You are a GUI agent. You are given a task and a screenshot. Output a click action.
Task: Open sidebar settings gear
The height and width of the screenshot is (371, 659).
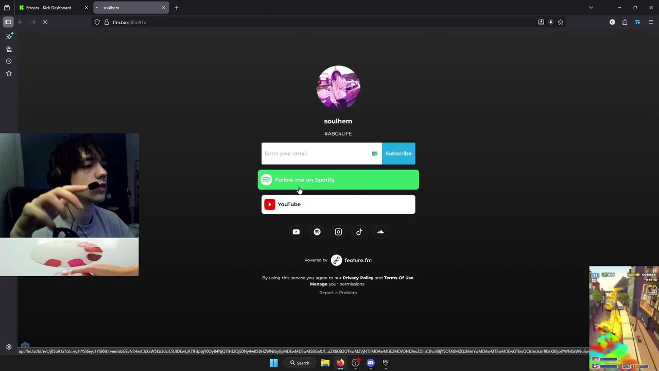click(x=9, y=347)
